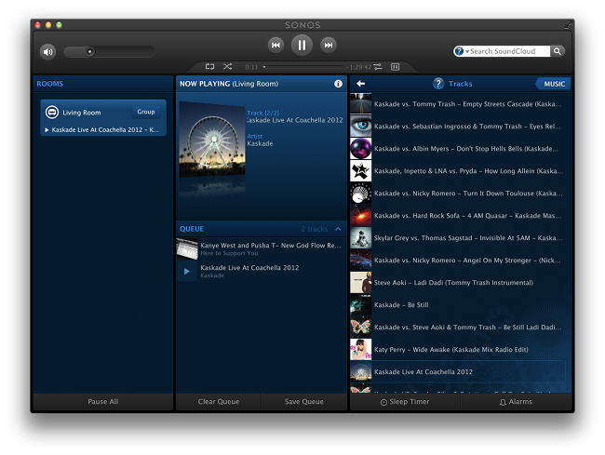This screenshot has height=455, width=605.
Task: Select track 4 AM Quasar
Action: coord(461,216)
